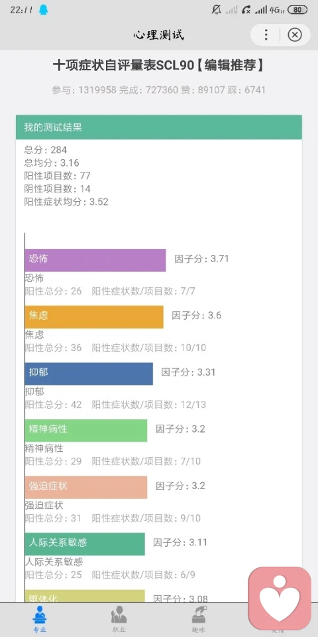Tap the QQ penguin notification icon
Image resolution: width=318 pixels, height=637 pixels.
[43, 10]
